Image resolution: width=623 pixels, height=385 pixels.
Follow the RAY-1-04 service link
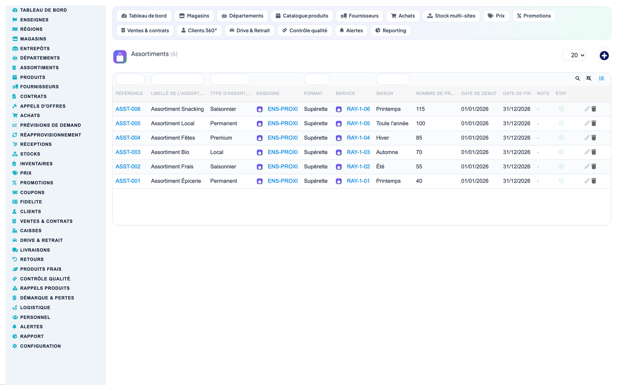pyautogui.click(x=358, y=138)
